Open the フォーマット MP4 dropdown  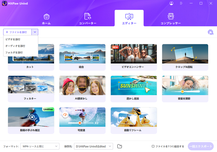[x=40, y=146]
